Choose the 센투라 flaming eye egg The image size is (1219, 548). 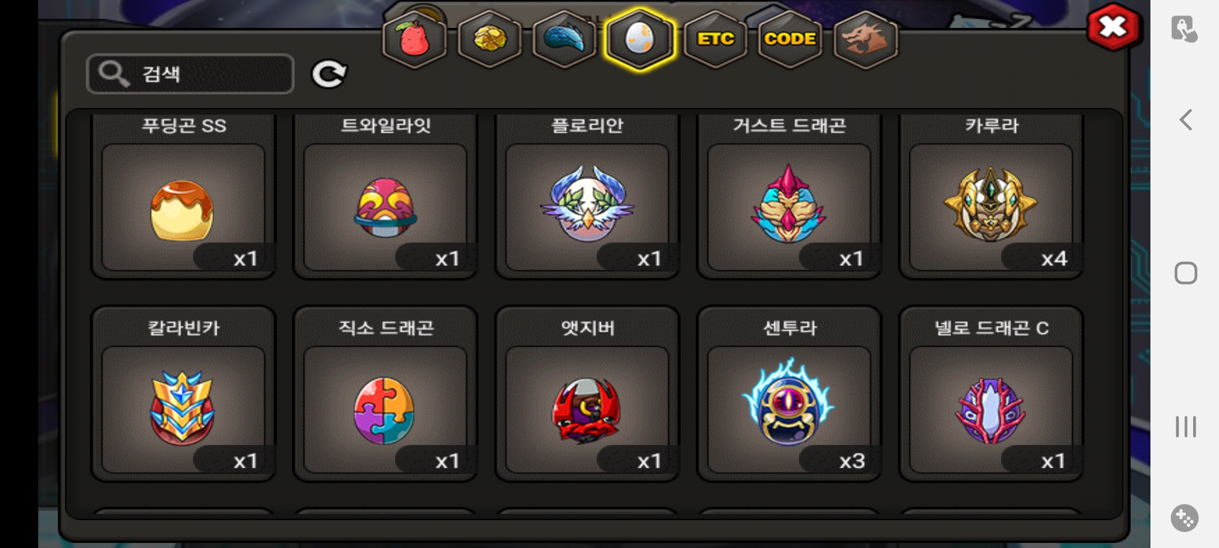(x=789, y=394)
